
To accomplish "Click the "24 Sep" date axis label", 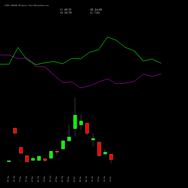I will click(50, 179).
